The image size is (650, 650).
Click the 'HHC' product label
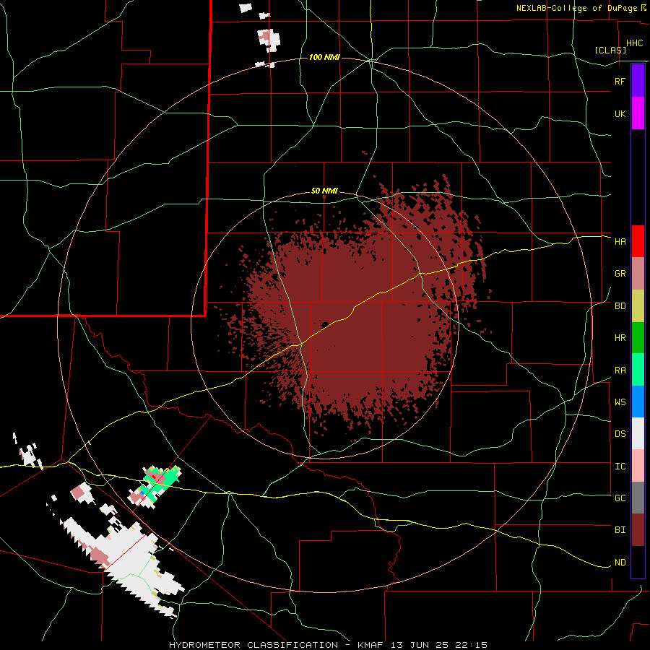[x=634, y=43]
